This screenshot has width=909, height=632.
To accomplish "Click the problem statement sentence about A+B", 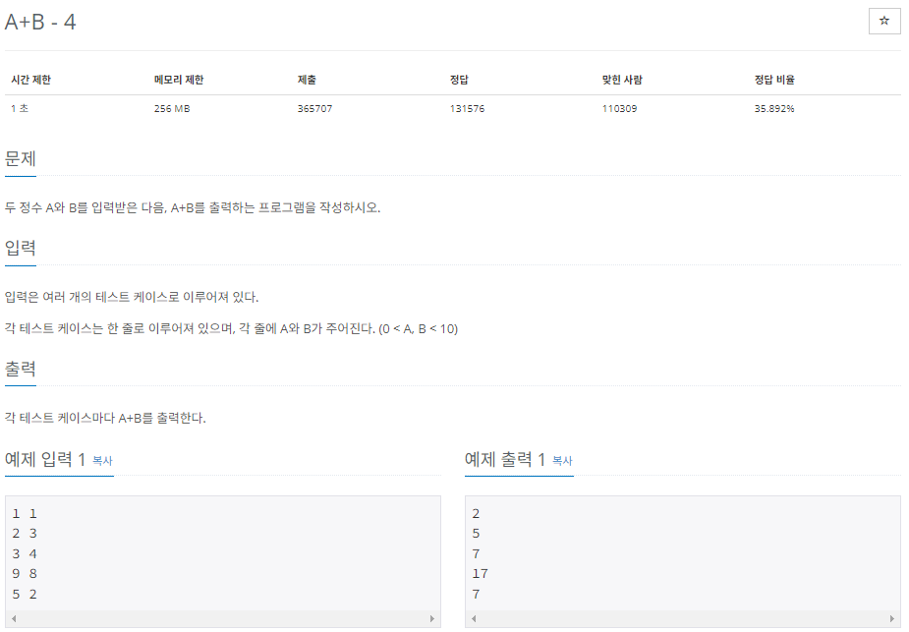I will point(193,207).
